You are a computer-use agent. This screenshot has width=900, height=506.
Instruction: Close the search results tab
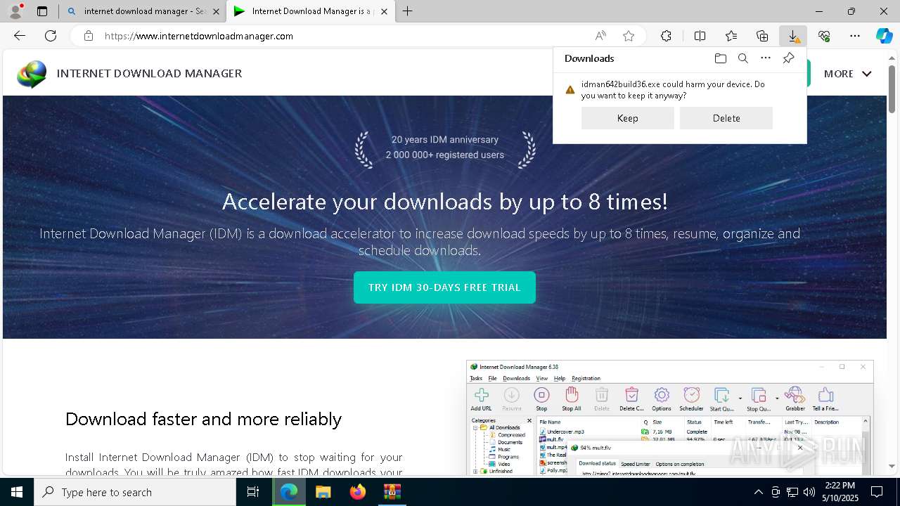pyautogui.click(x=216, y=11)
